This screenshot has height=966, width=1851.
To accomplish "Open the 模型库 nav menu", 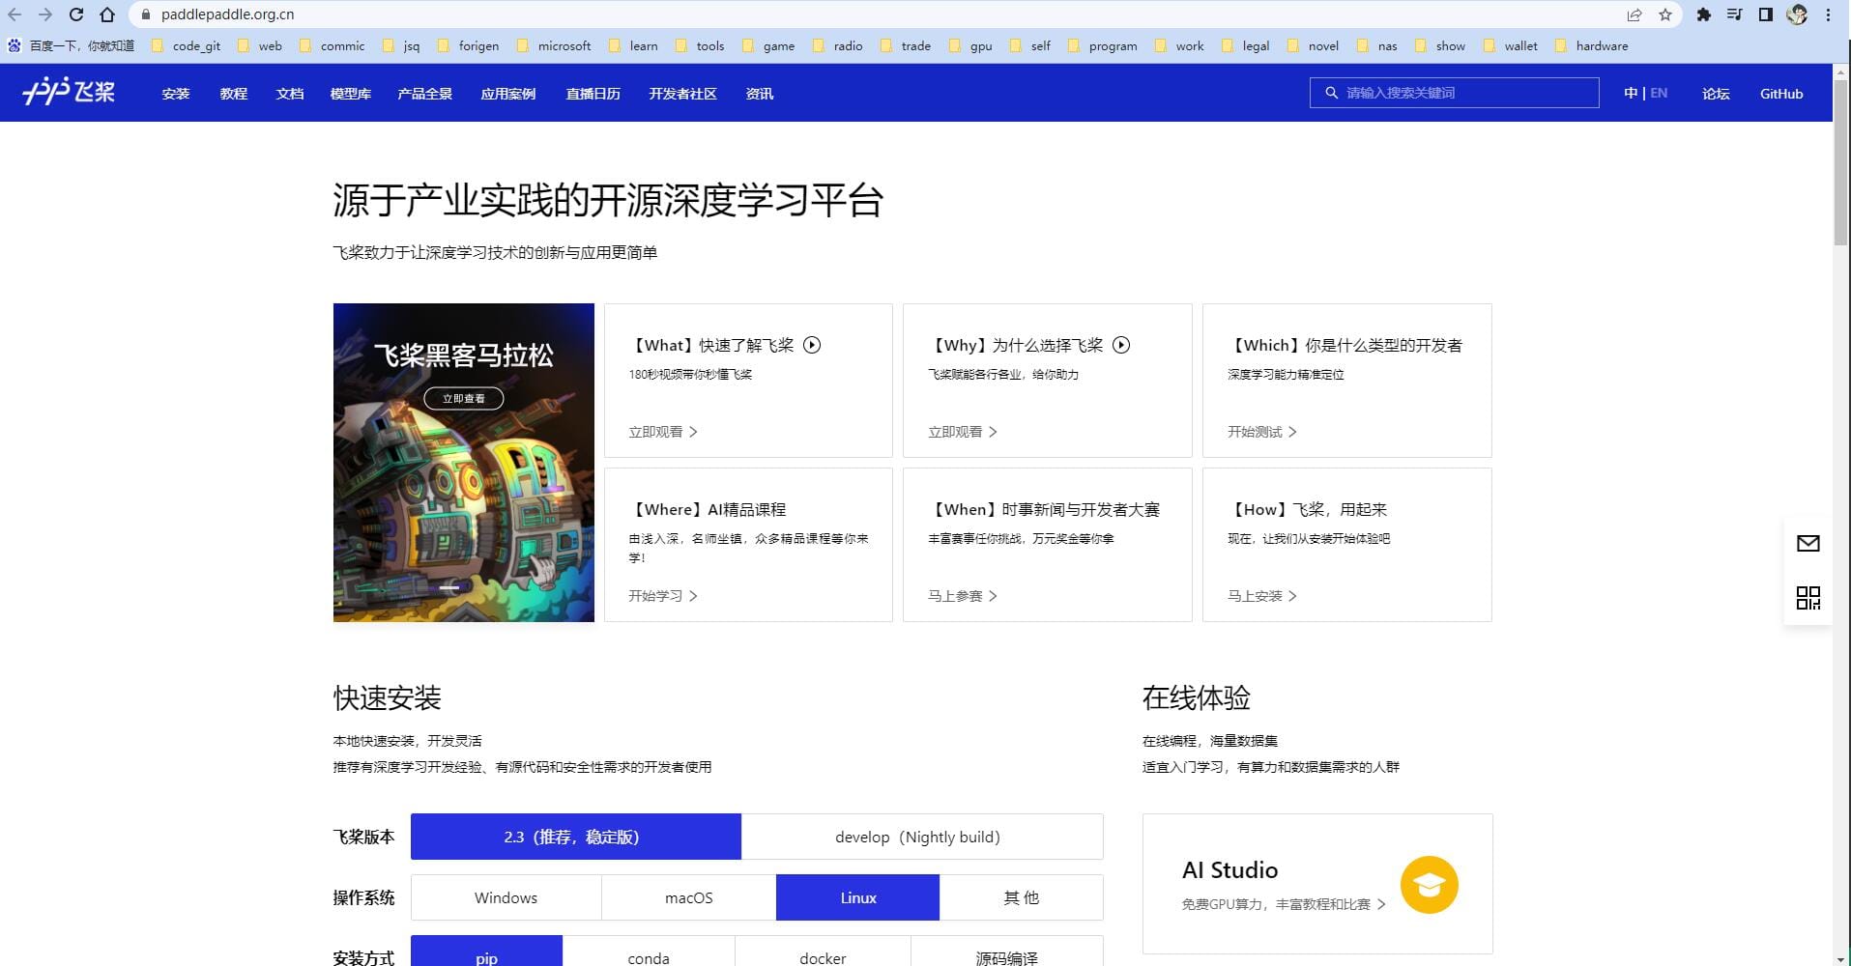I will pyautogui.click(x=351, y=94).
